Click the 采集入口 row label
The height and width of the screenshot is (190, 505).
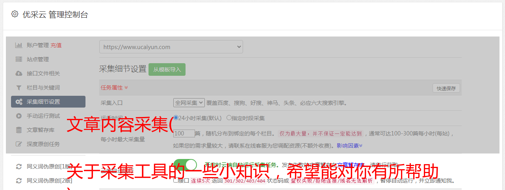112,103
